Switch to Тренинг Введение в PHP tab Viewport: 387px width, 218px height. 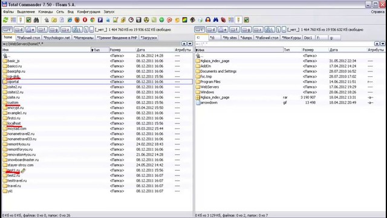coord(117,38)
